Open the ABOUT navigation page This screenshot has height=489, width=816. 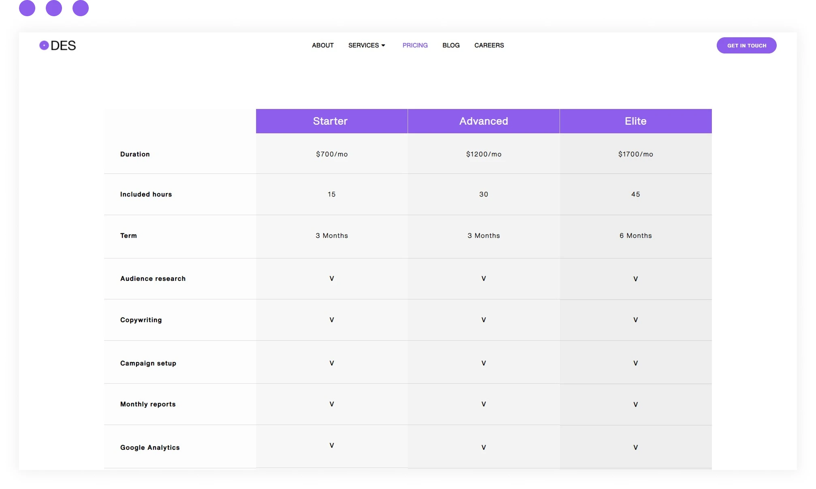click(323, 45)
